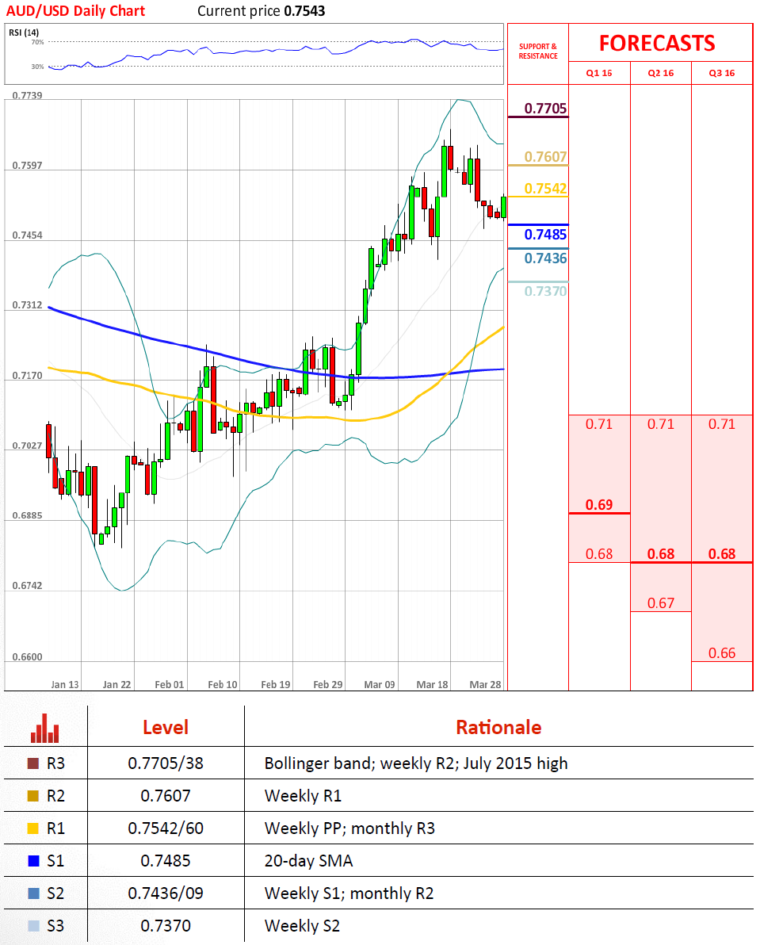
Task: Select the 0.7485 support level label
Action: 545,235
